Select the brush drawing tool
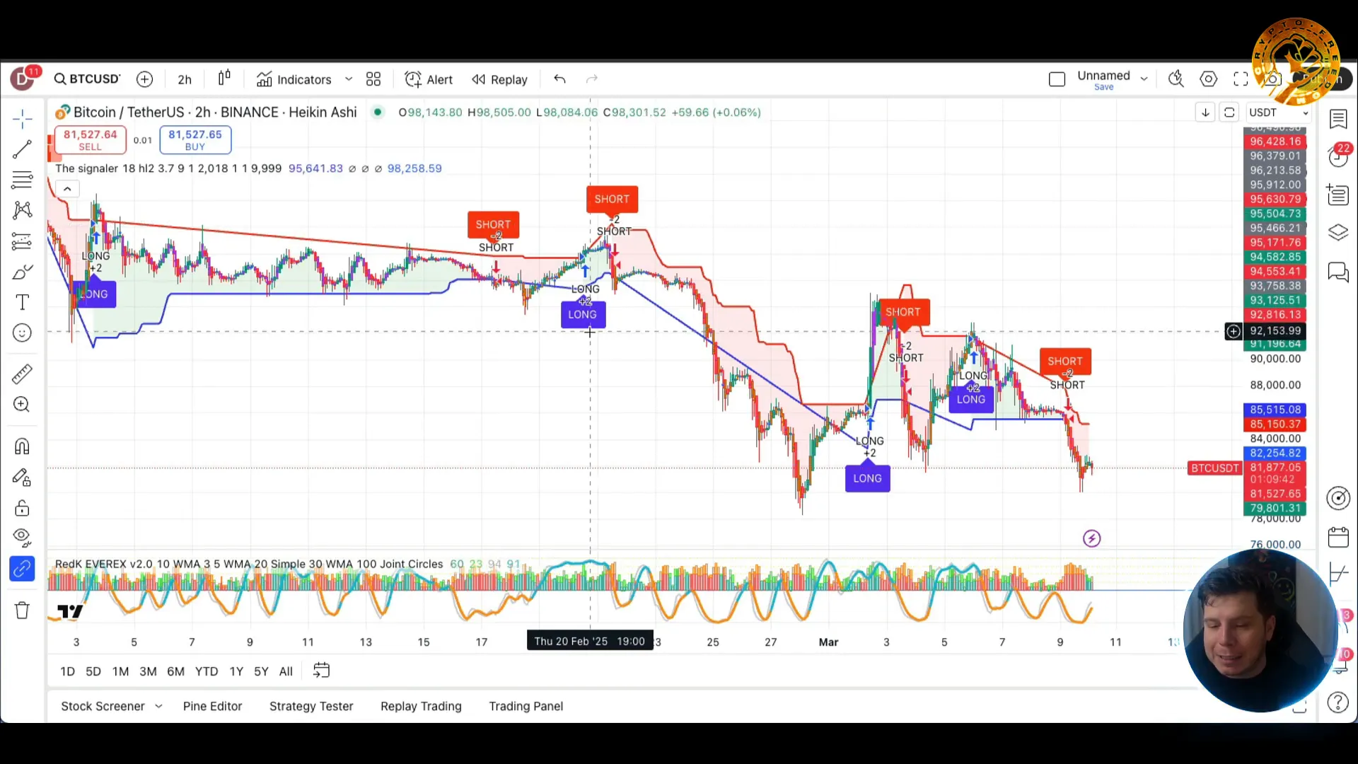Screen dimensions: 1358x764 (22, 272)
